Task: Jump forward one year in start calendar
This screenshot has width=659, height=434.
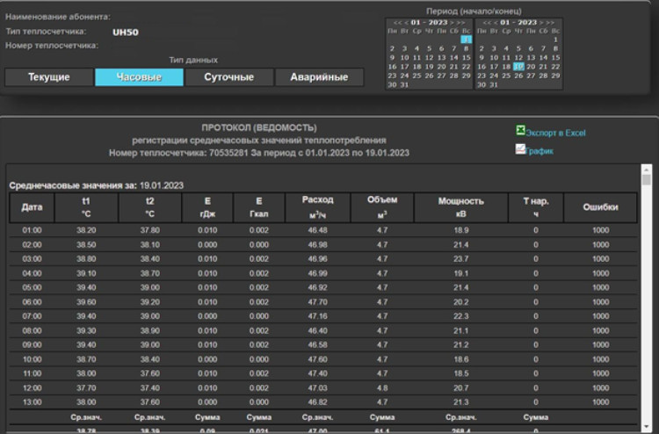Action: pyautogui.click(x=460, y=23)
